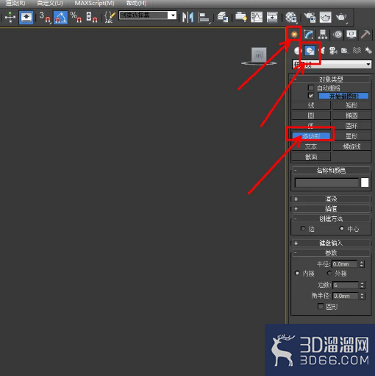The width and height of the screenshot is (375, 376).
Task: Open the Hierarchy command panel tab
Action: tap(323, 35)
